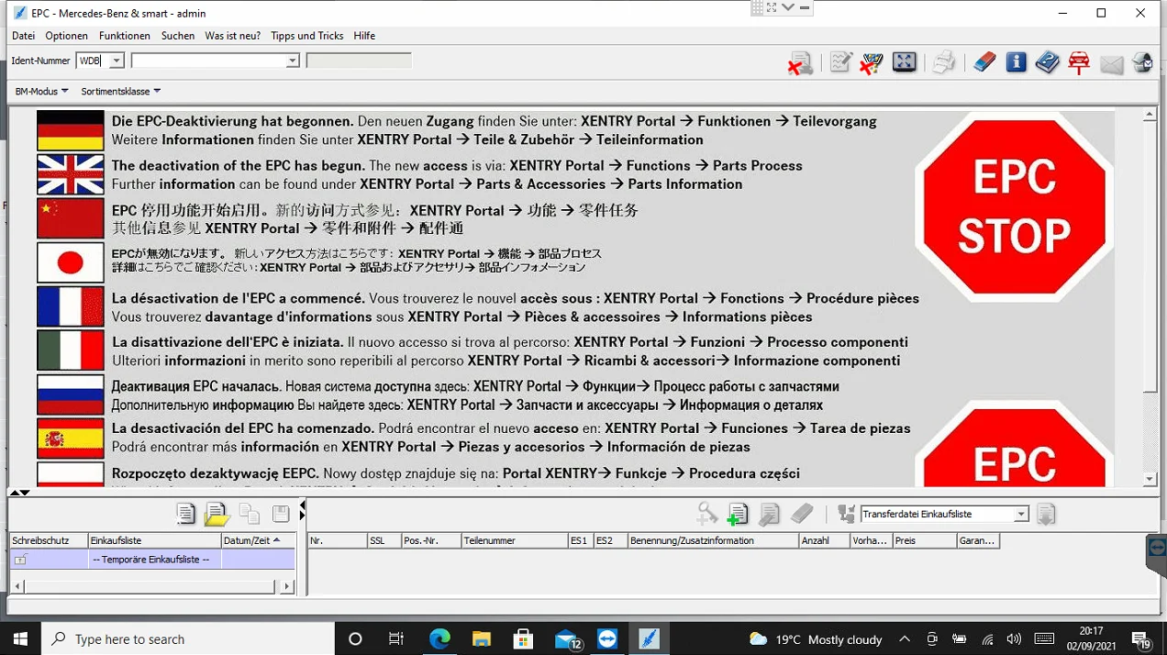This screenshot has height=655, width=1167.
Task: Click the Einkaufsliste column header
Action: pyautogui.click(x=155, y=540)
